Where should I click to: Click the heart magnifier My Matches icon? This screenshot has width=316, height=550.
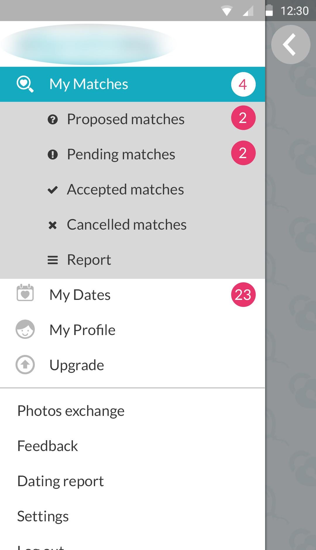coord(25,84)
